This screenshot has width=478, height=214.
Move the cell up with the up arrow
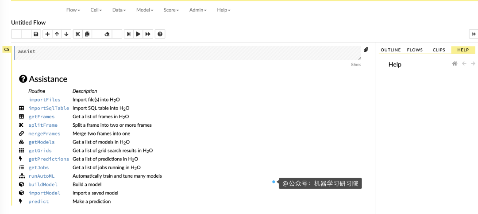tap(57, 34)
